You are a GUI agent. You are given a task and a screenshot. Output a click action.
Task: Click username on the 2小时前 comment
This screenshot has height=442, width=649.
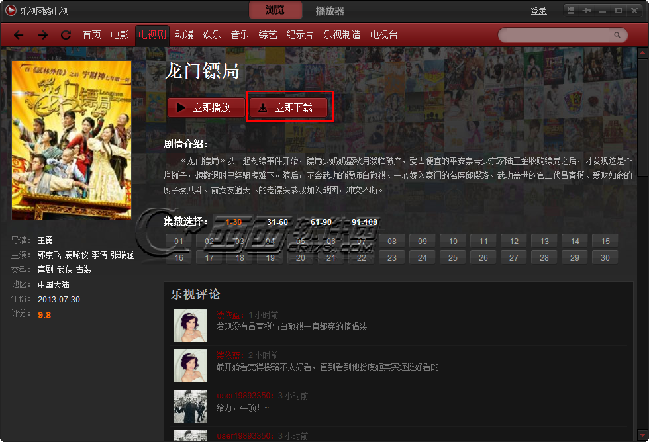tap(230, 355)
